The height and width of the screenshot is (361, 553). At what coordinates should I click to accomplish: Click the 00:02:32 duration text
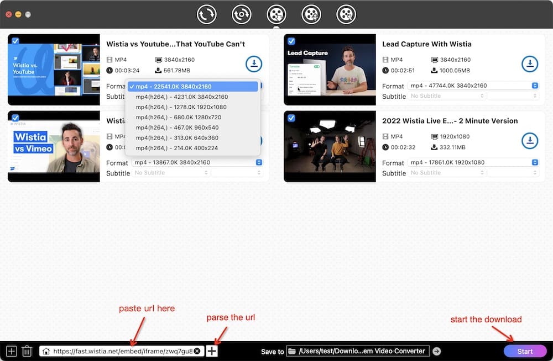(x=403, y=147)
